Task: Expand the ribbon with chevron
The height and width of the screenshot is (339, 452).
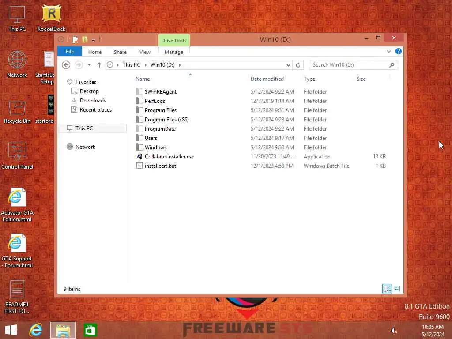Action: 389,52
